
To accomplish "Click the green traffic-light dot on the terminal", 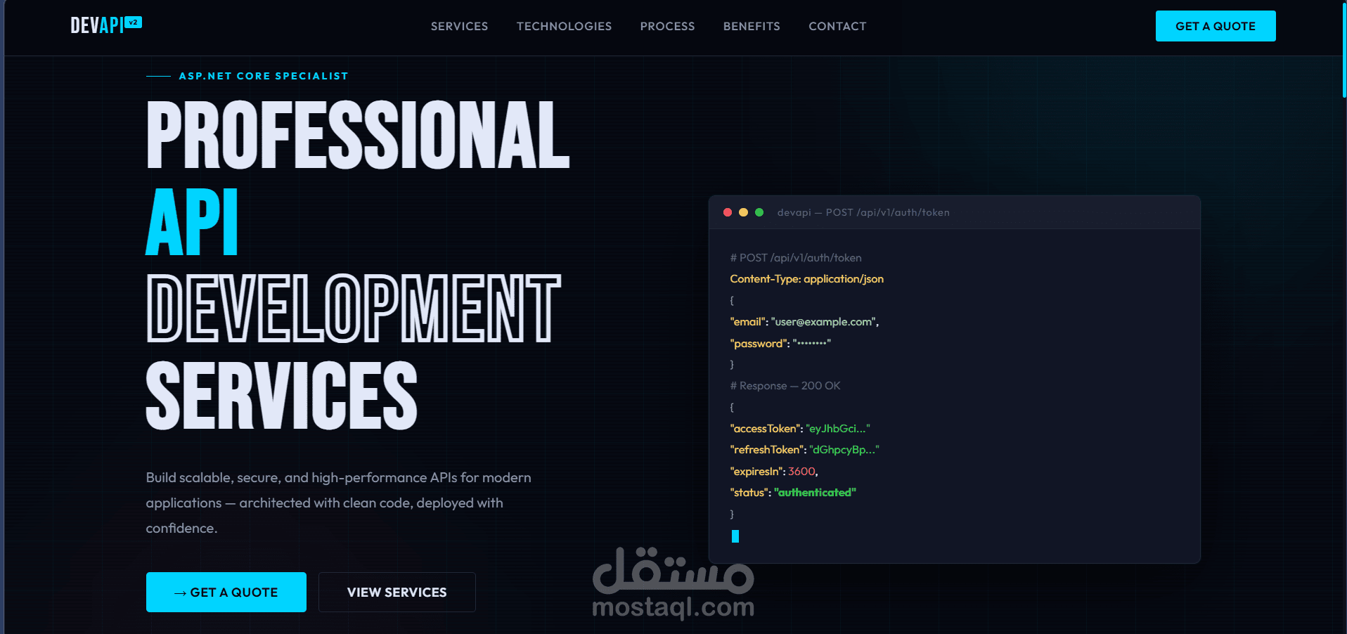I will 760,212.
